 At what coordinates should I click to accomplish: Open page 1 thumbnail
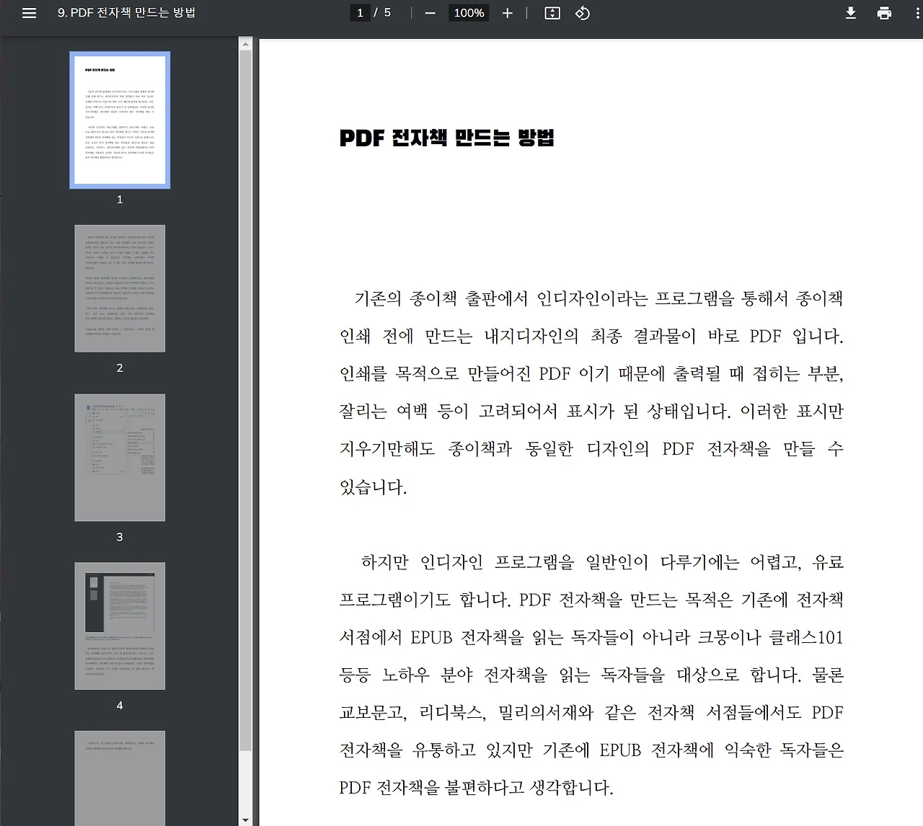pos(120,120)
